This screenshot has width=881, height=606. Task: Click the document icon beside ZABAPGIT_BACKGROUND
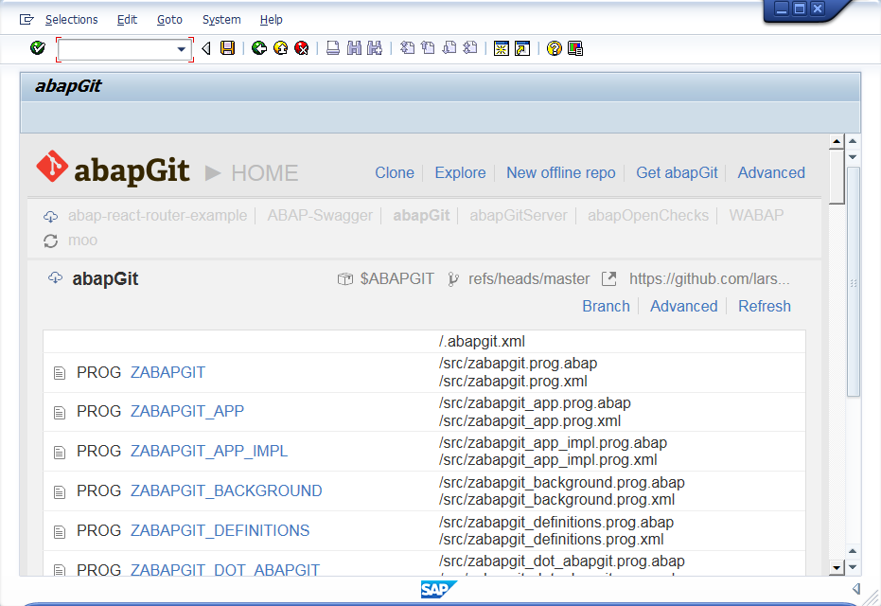(60, 491)
